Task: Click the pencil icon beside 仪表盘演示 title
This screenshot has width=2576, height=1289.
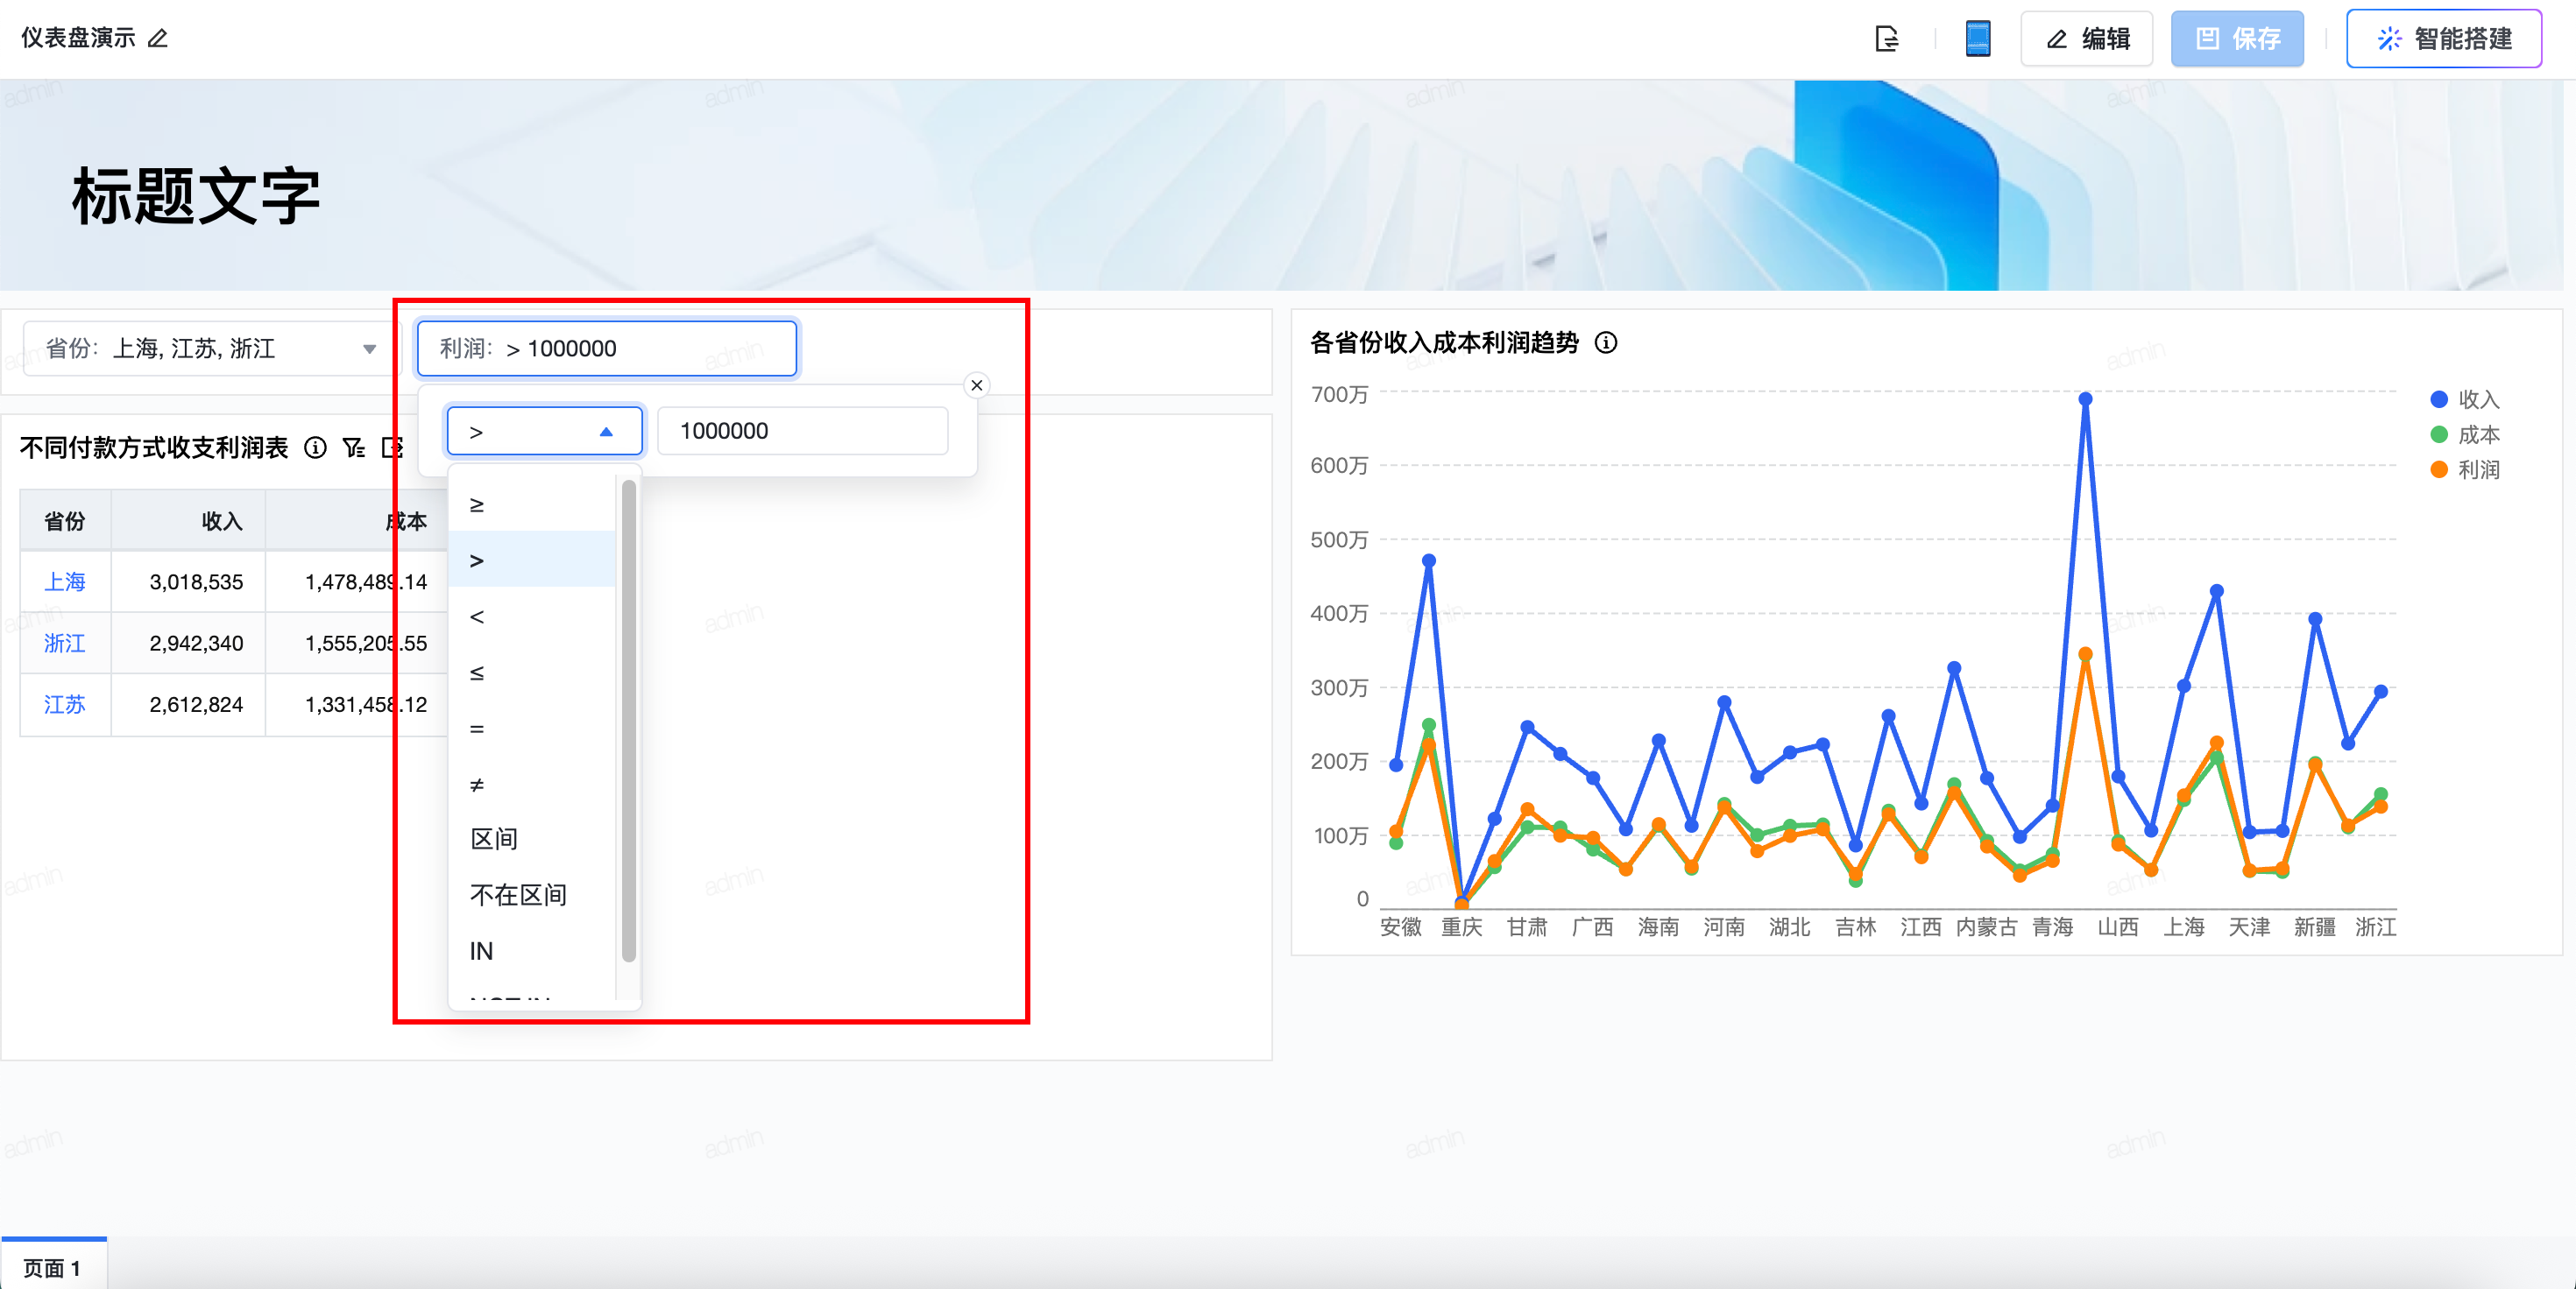Action: (158, 39)
